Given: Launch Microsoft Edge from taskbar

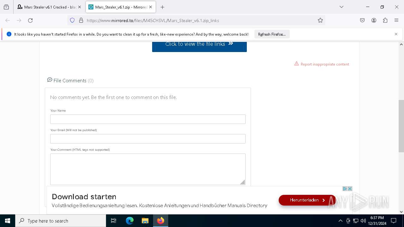Looking at the screenshot, I should 130,221.
